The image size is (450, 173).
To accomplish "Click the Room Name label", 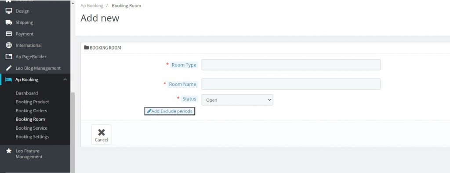I will [x=182, y=84].
